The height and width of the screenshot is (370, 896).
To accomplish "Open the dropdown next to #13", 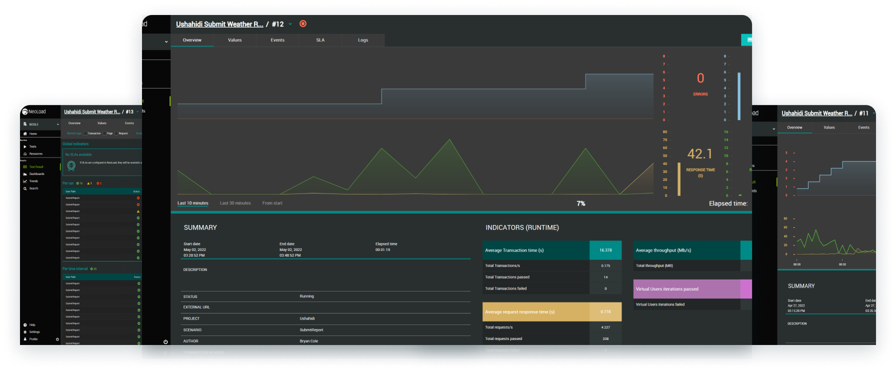I will pyautogui.click(x=137, y=112).
